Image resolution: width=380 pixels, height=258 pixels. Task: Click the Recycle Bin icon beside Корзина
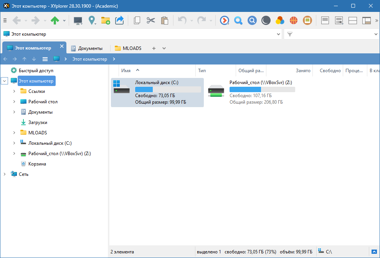tap(23, 164)
